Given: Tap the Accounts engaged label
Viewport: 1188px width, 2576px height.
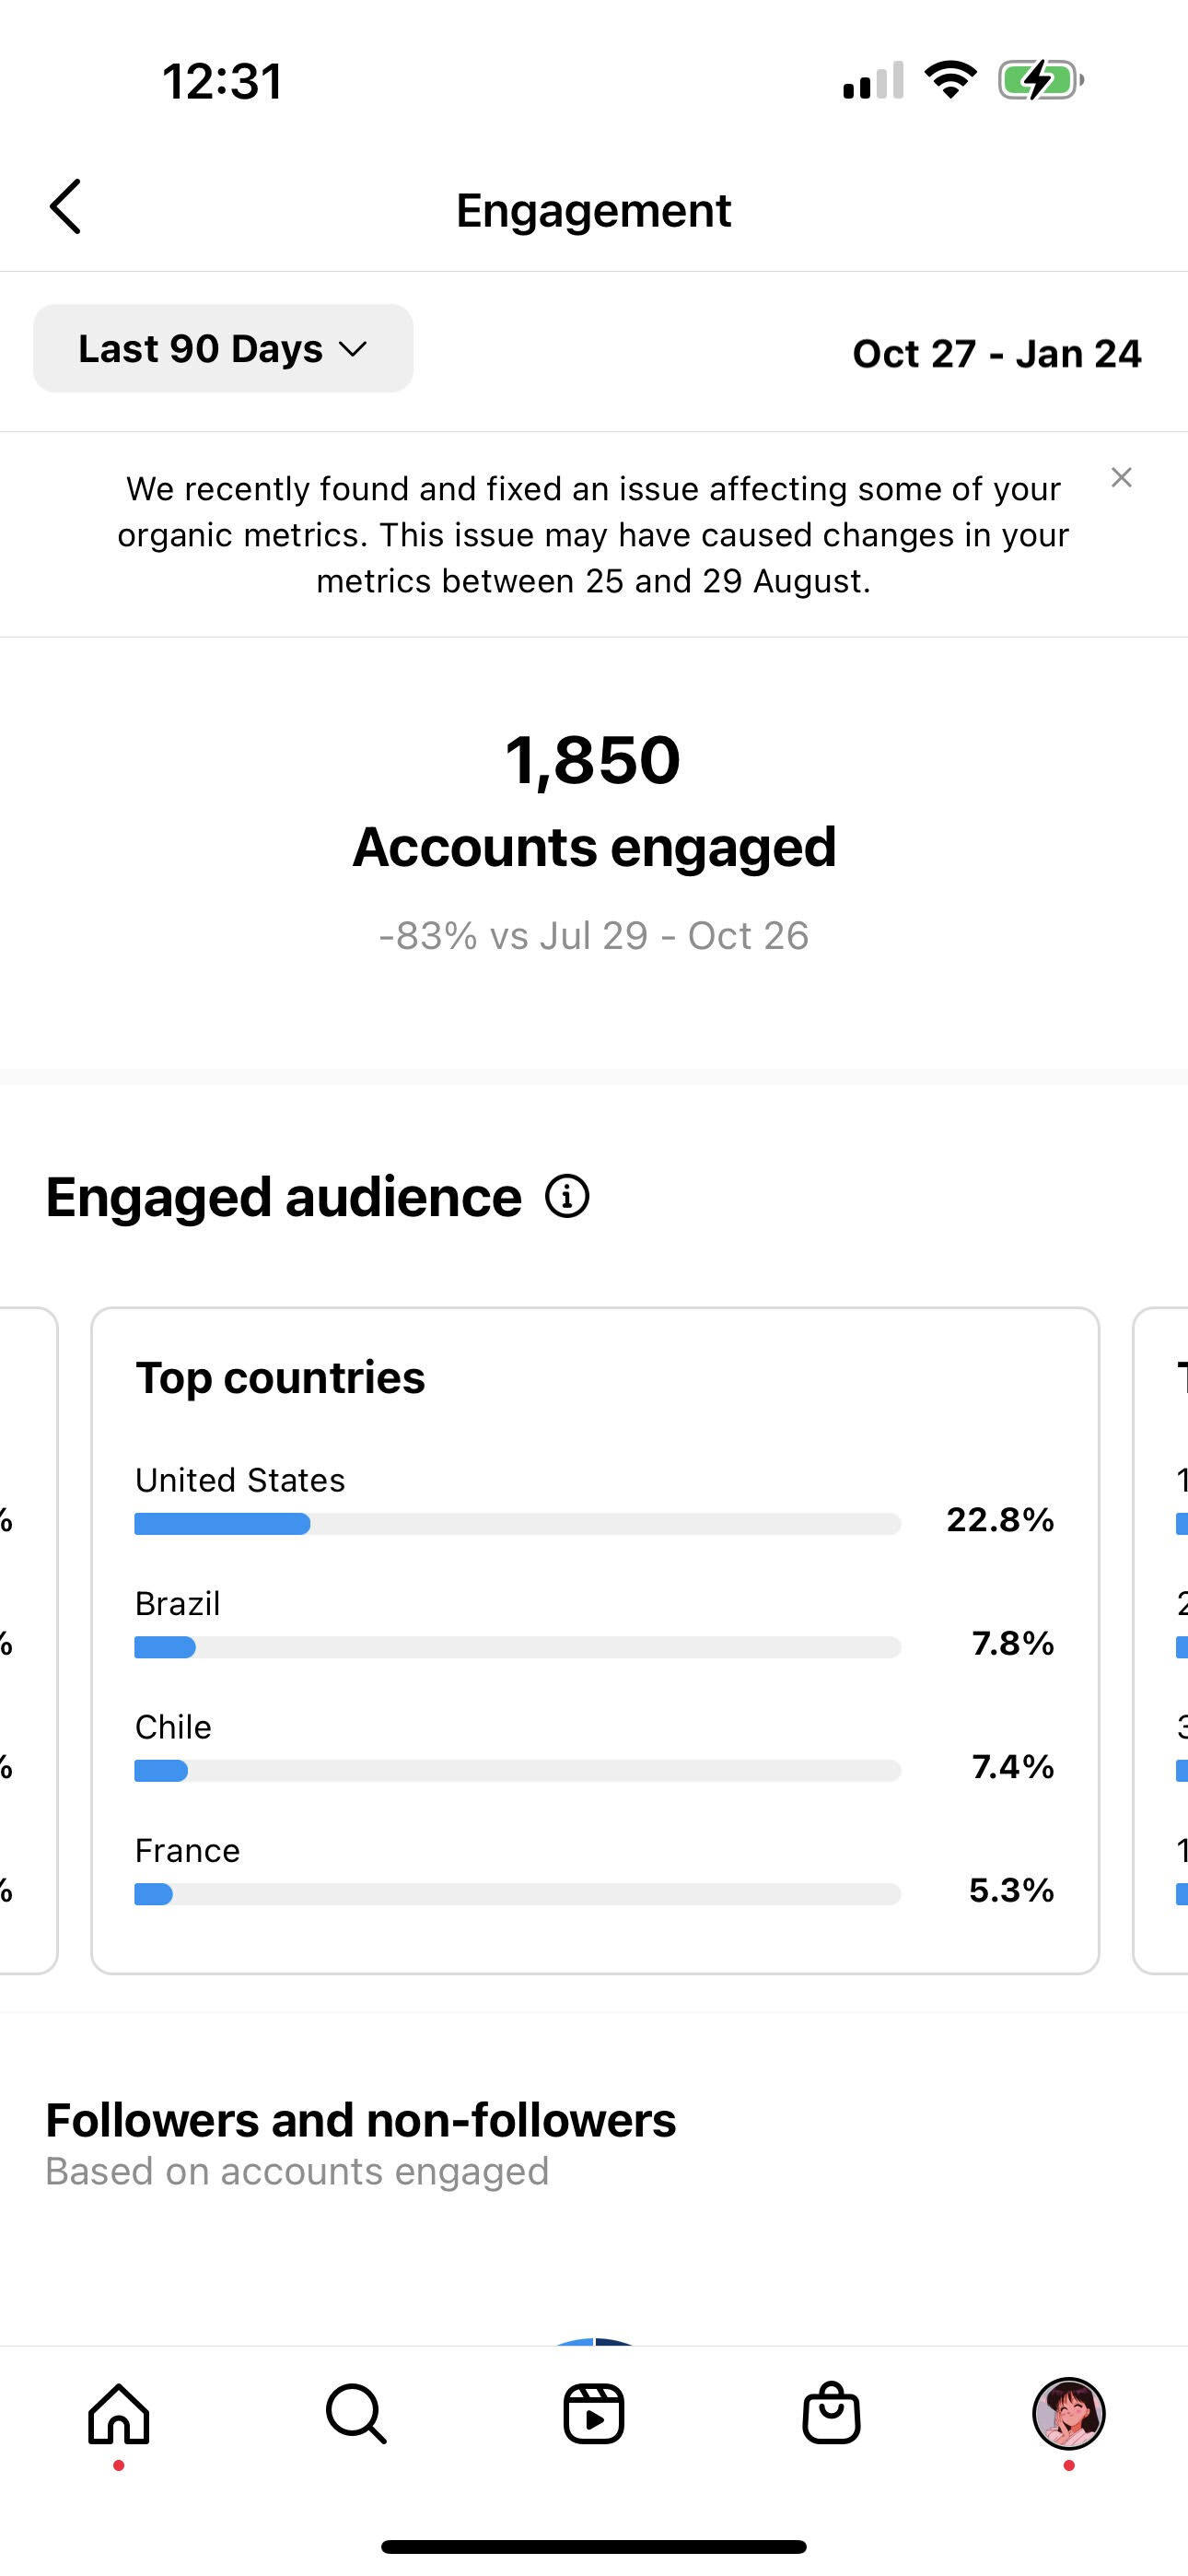Looking at the screenshot, I should click(x=594, y=847).
